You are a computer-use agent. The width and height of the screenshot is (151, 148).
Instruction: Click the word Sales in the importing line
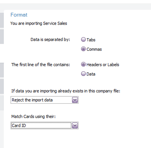[x=62, y=23]
